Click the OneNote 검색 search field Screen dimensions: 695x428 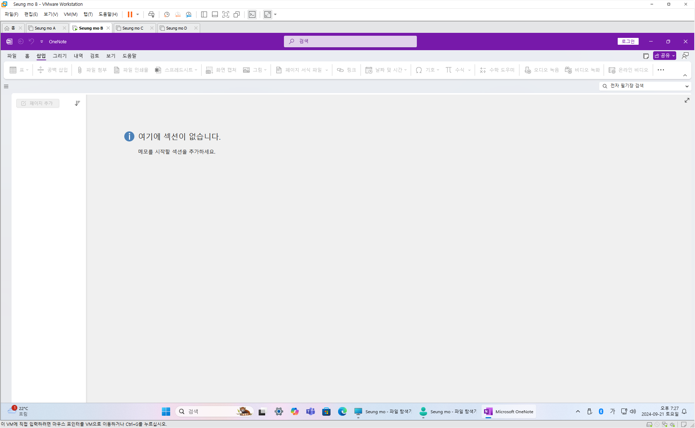point(350,42)
